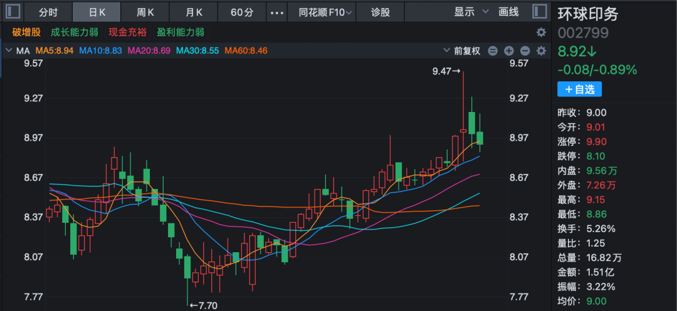Image resolution: width=677 pixels, height=311 pixels.
Task: Add stock with the +自选 button
Action: (579, 89)
